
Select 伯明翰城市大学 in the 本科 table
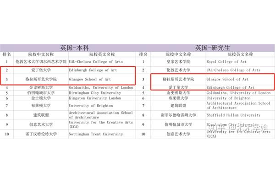(41, 93)
